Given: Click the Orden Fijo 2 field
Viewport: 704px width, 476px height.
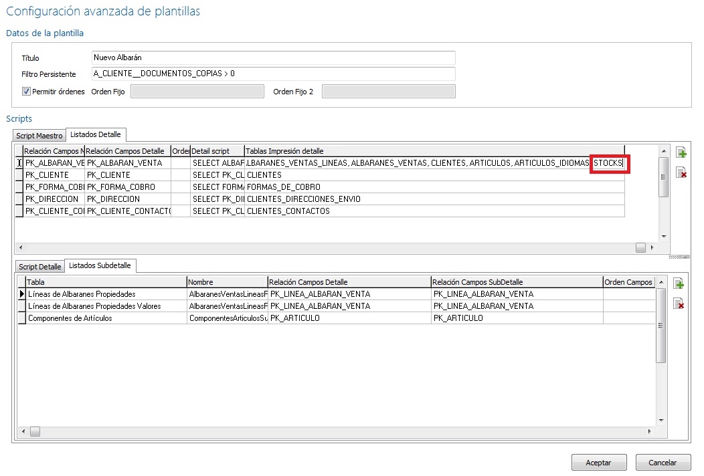Looking at the screenshot, I should (x=388, y=92).
